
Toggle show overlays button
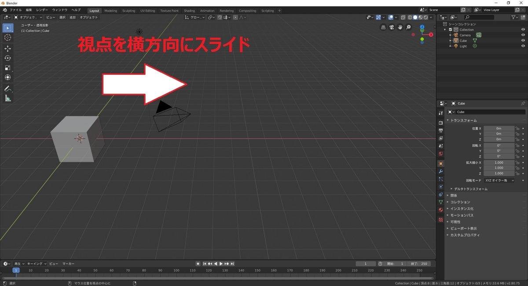[391, 17]
